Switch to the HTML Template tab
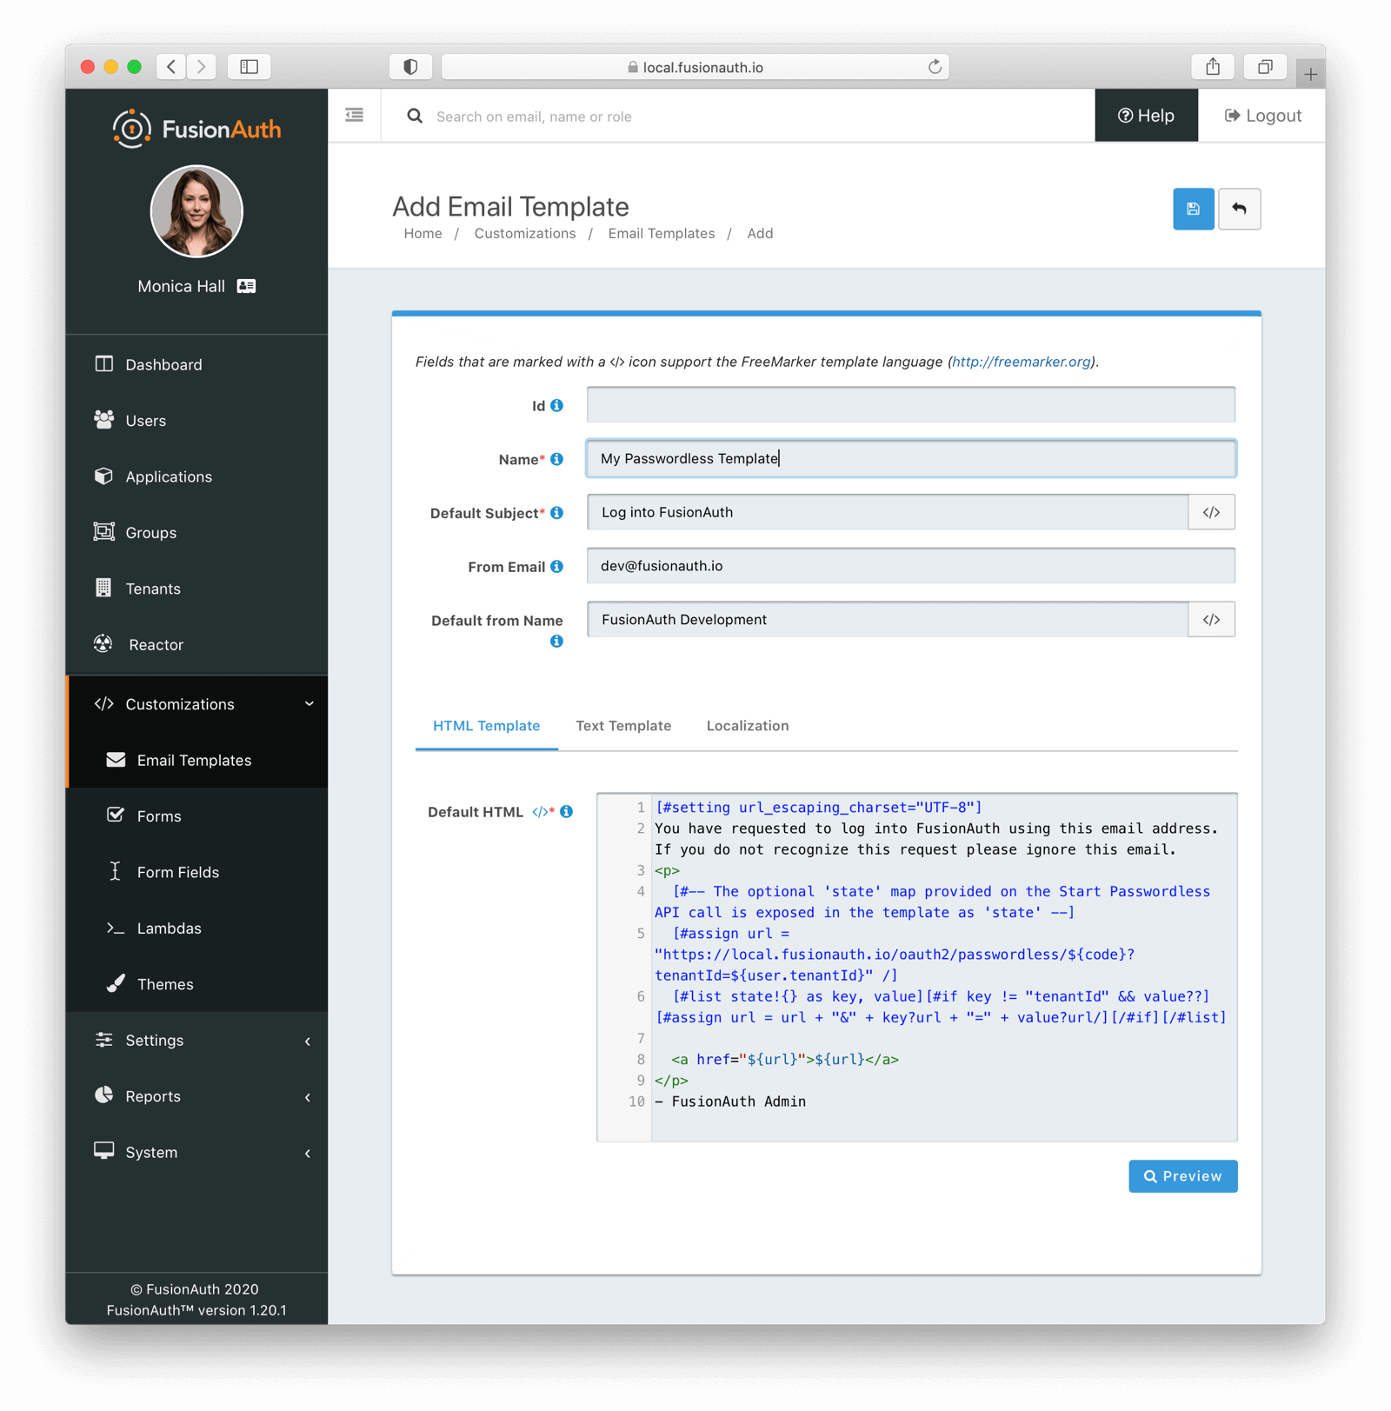This screenshot has height=1411, width=1391. coord(486,726)
